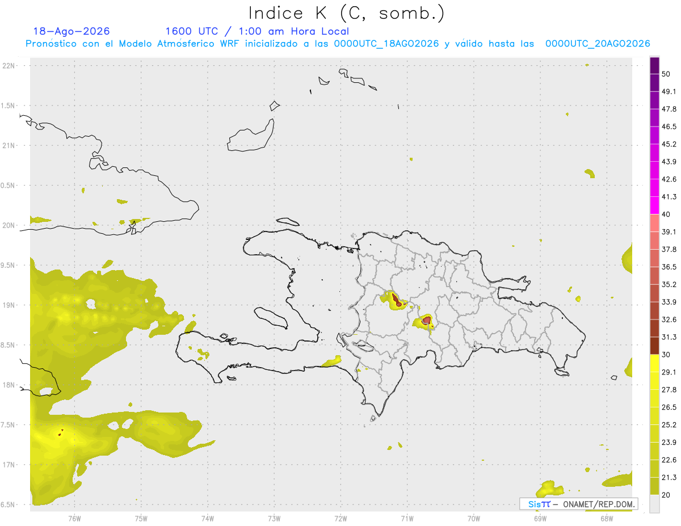Click the "ONAMET/REP.DOM." credit label
Viewport: 681px width, 526px height.
[x=599, y=504]
